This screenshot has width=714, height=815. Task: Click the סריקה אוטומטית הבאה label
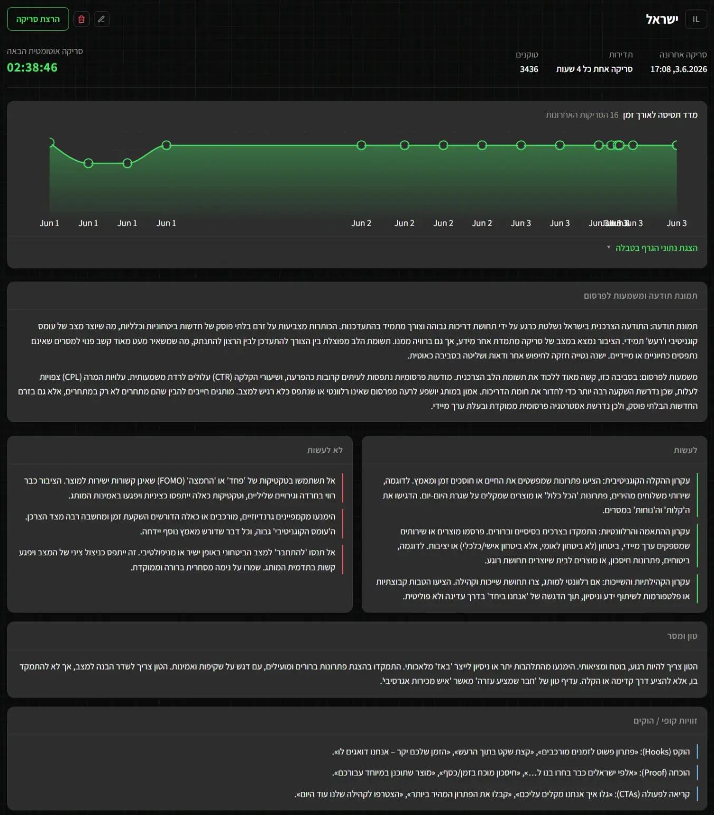pyautogui.click(x=45, y=51)
